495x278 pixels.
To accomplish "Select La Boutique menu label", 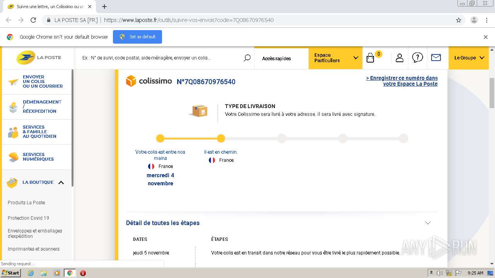I will pyautogui.click(x=38, y=182).
